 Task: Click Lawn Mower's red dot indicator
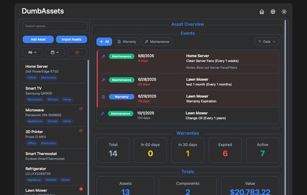81,189
